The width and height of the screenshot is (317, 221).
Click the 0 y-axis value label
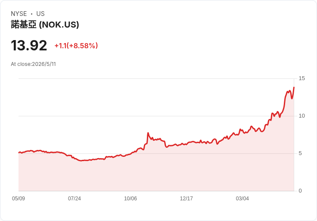tap(300, 191)
